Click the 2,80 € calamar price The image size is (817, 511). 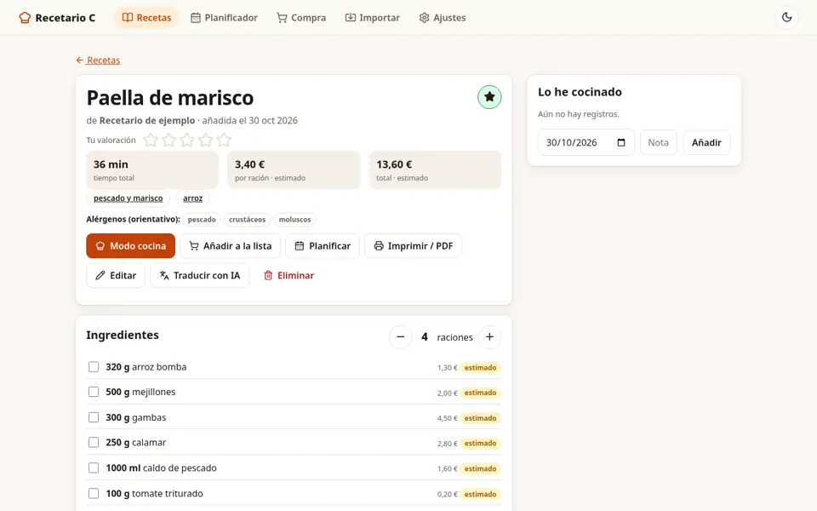pos(447,444)
